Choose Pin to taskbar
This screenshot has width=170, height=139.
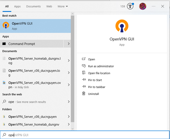click(97, 87)
